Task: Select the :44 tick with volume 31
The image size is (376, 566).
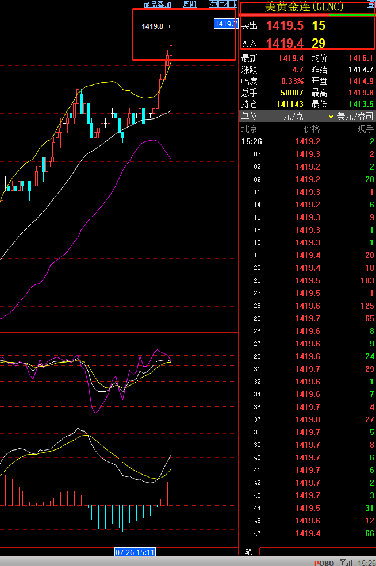Action: [x=307, y=508]
